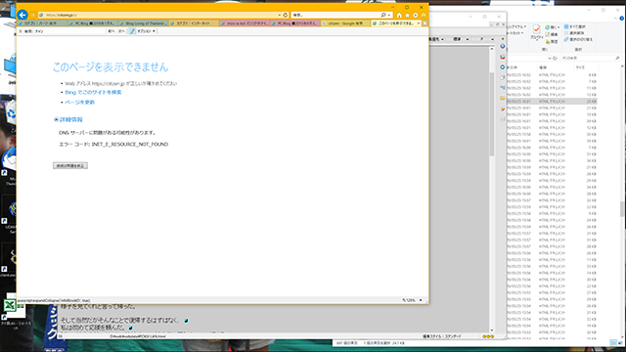Image resolution: width=626 pixels, height=352 pixels.
Task: Switch to the Blog Living of Thailand tab
Action: pos(144,23)
